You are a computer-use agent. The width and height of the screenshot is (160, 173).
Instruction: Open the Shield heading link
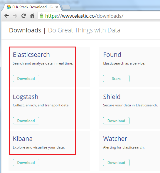click(x=112, y=97)
